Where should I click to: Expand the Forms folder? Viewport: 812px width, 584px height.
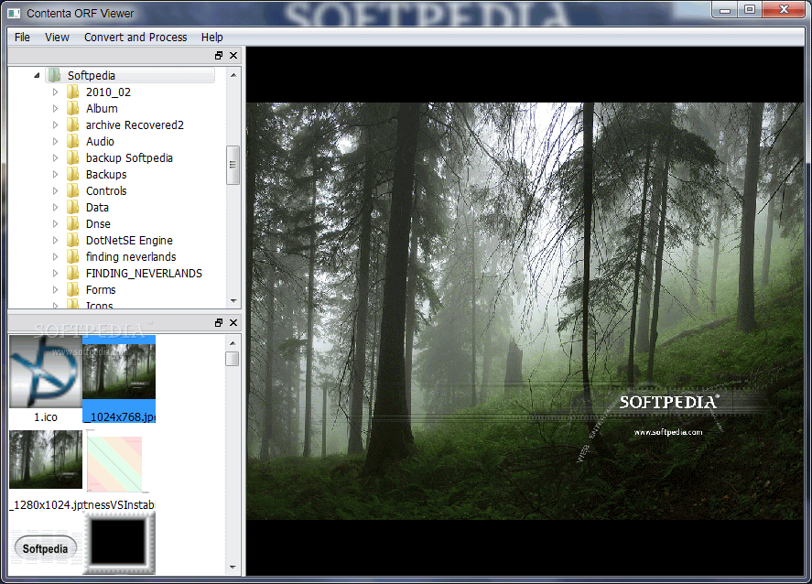(x=56, y=290)
